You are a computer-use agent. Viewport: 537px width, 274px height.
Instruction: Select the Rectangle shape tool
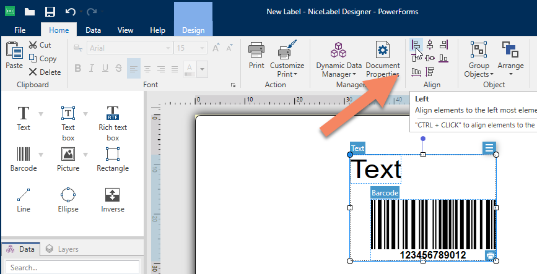pos(112,160)
